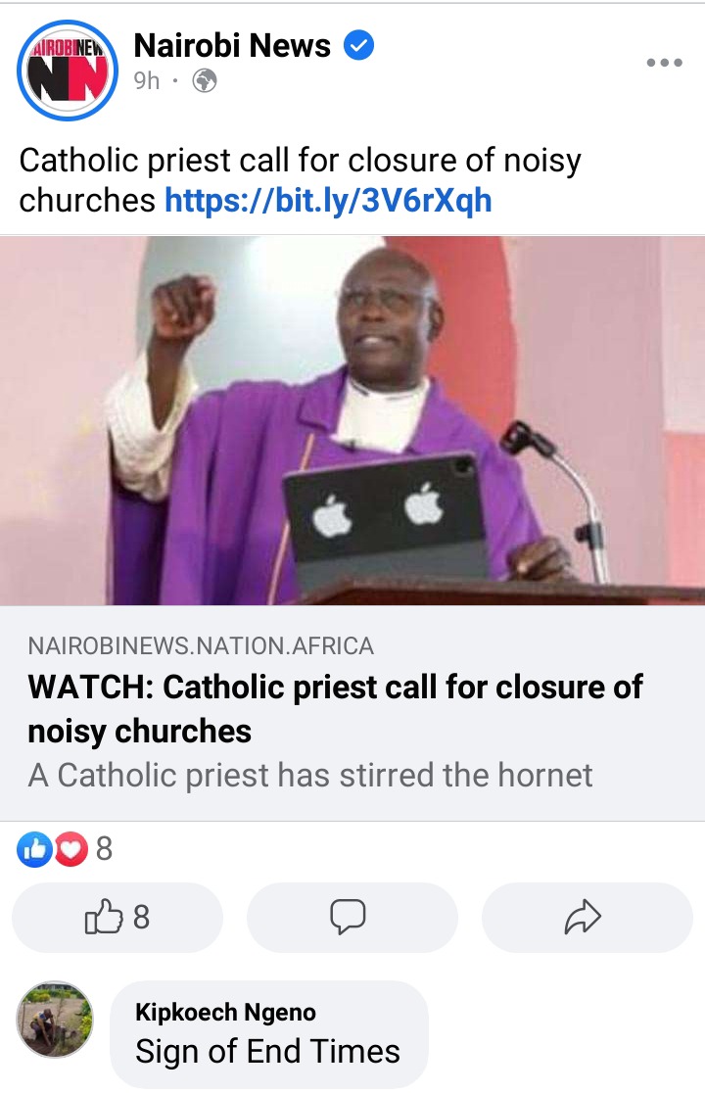Viewport: 705px width, 1093px height.
Task: Open Kipkoech Ngeno's profile picture
Action: tap(54, 1020)
